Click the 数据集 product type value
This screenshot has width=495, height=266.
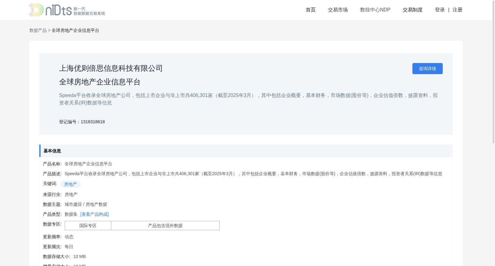[71, 214]
